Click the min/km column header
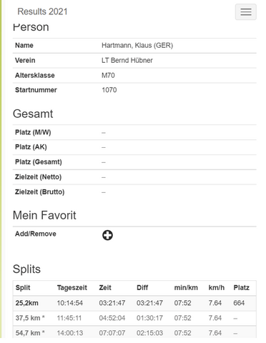Screen dimensions: 266x343 [186, 288]
